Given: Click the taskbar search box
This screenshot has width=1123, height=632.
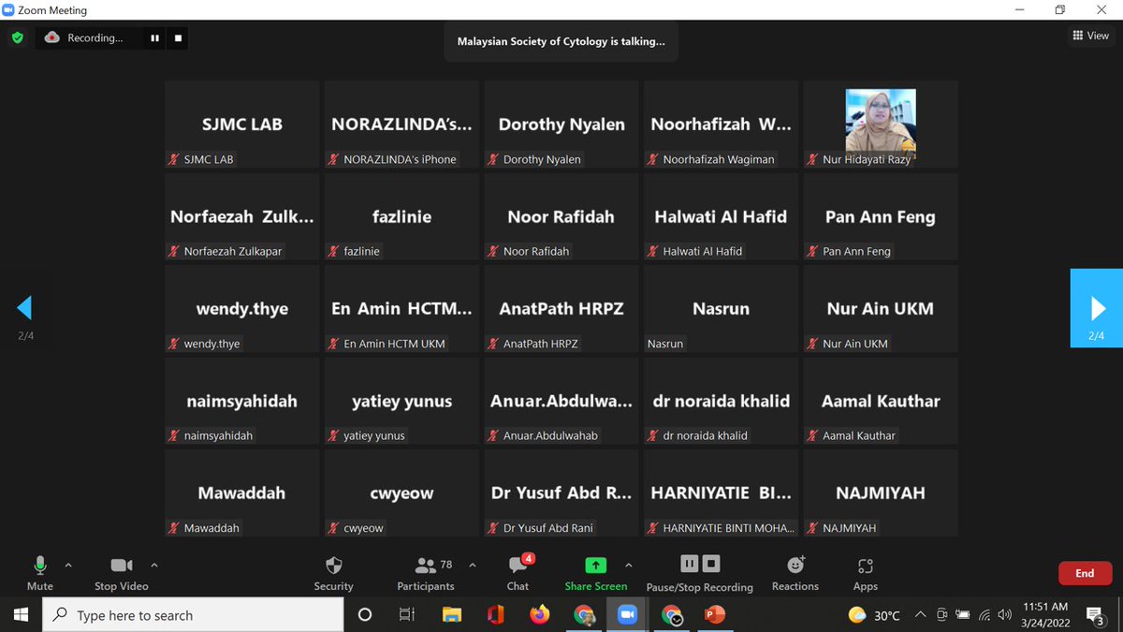Looking at the screenshot, I should click(x=193, y=615).
